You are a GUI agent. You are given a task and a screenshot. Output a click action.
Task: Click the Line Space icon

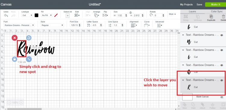[110, 25]
